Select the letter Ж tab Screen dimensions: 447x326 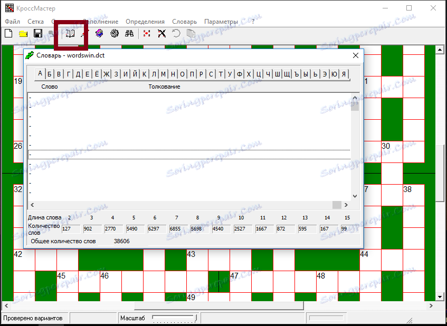coord(106,74)
